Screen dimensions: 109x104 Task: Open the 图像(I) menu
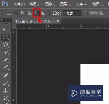click(x=50, y=4)
